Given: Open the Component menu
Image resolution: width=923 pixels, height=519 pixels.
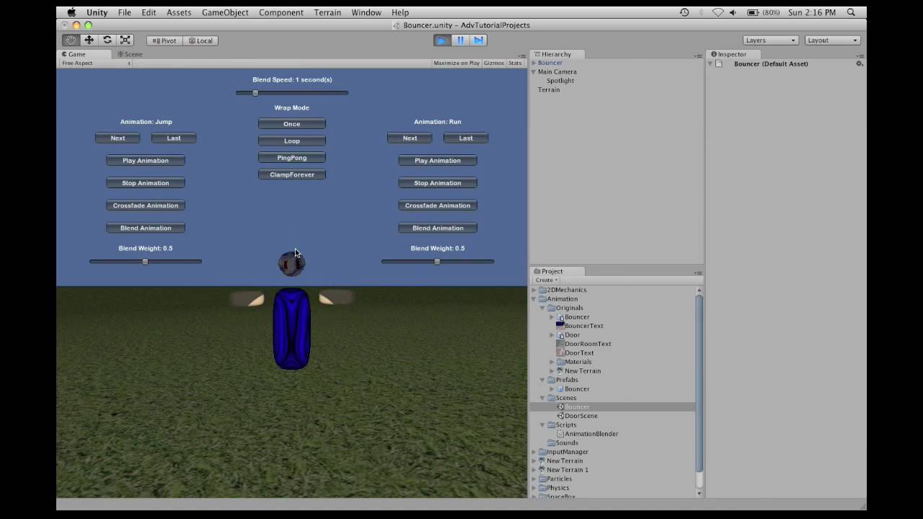Looking at the screenshot, I should click(x=281, y=12).
